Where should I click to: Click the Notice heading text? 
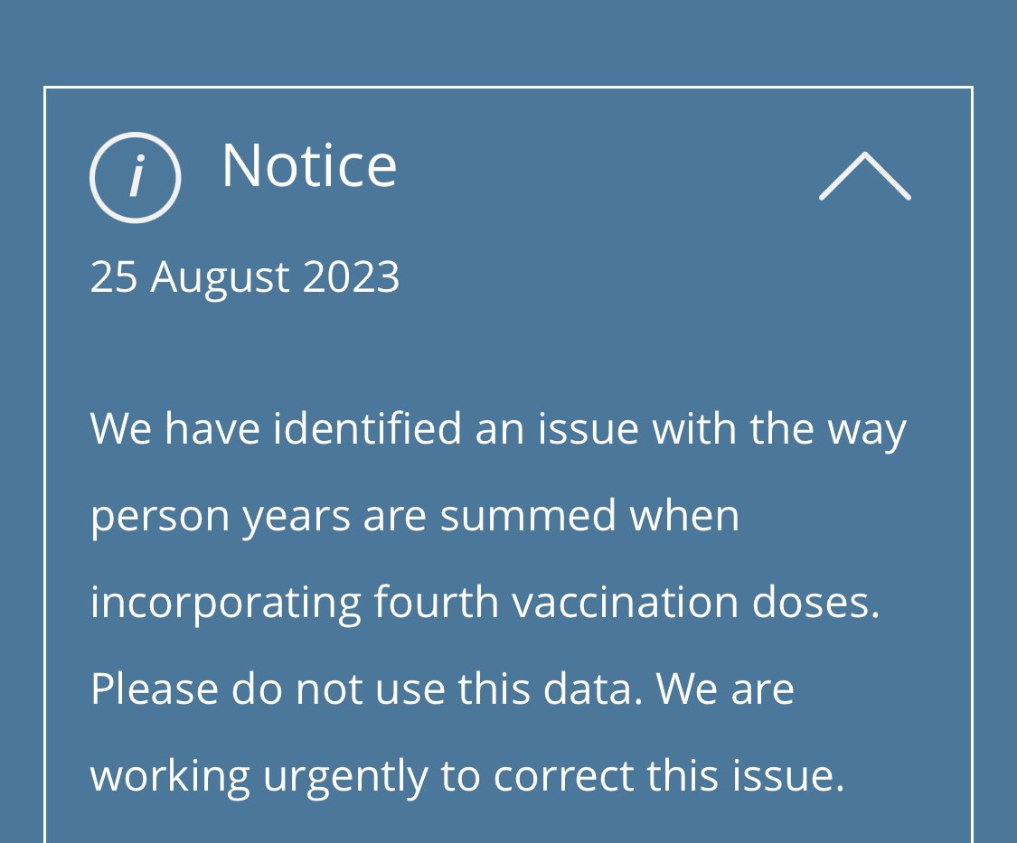click(x=309, y=165)
